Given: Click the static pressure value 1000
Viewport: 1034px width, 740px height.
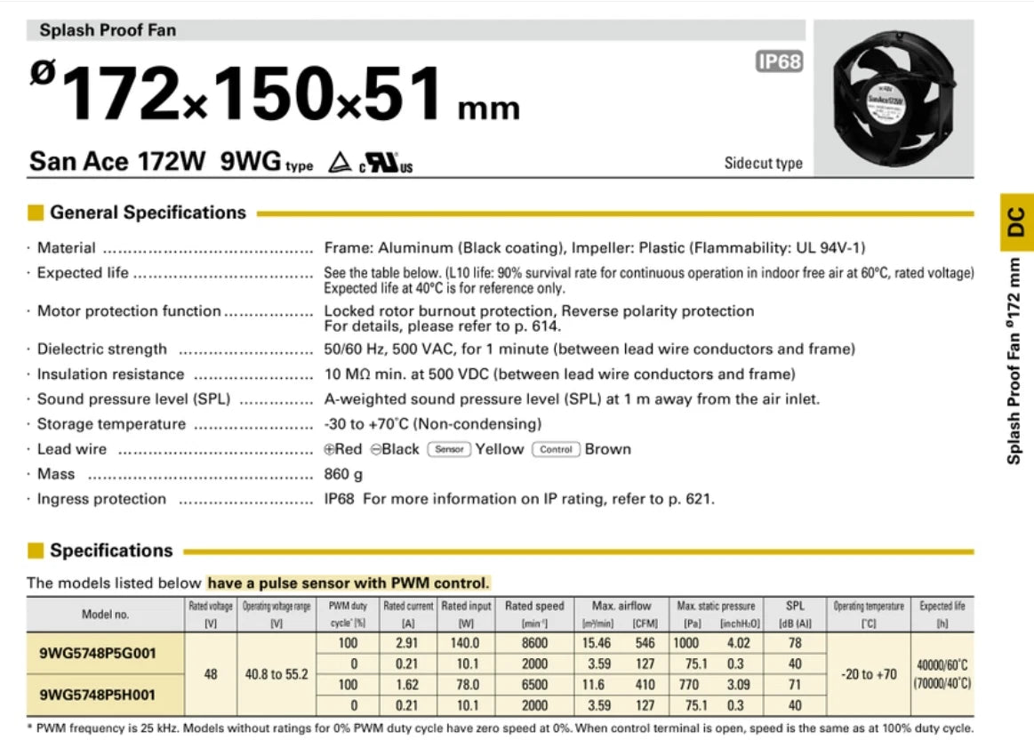Looking at the screenshot, I should pyautogui.click(x=685, y=643).
